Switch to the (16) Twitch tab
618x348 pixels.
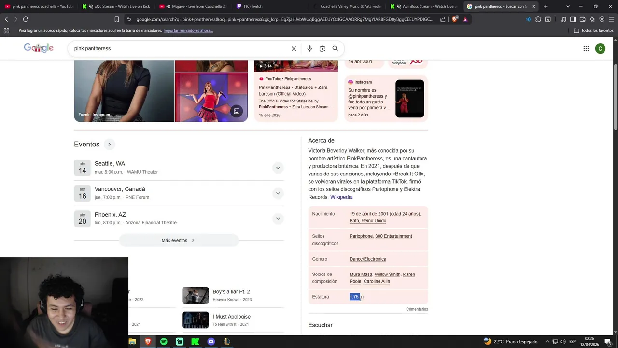point(270,6)
